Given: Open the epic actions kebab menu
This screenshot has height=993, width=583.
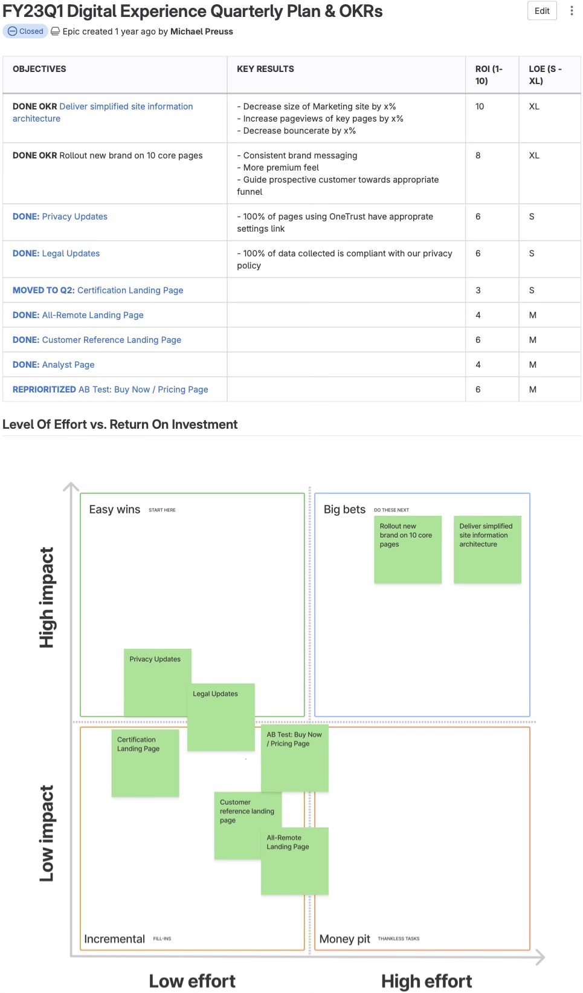Looking at the screenshot, I should [x=572, y=11].
